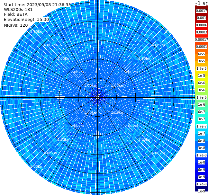The image size is (208, 195).
Task: Click the 1e-8 colorbar label
Action: (x=202, y=162)
